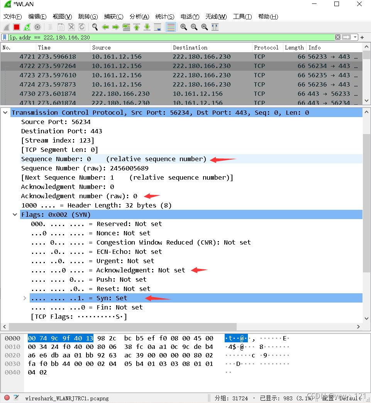Screen dimensions: 371x403
Task: Open capture options gear icon
Action: click(37, 27)
